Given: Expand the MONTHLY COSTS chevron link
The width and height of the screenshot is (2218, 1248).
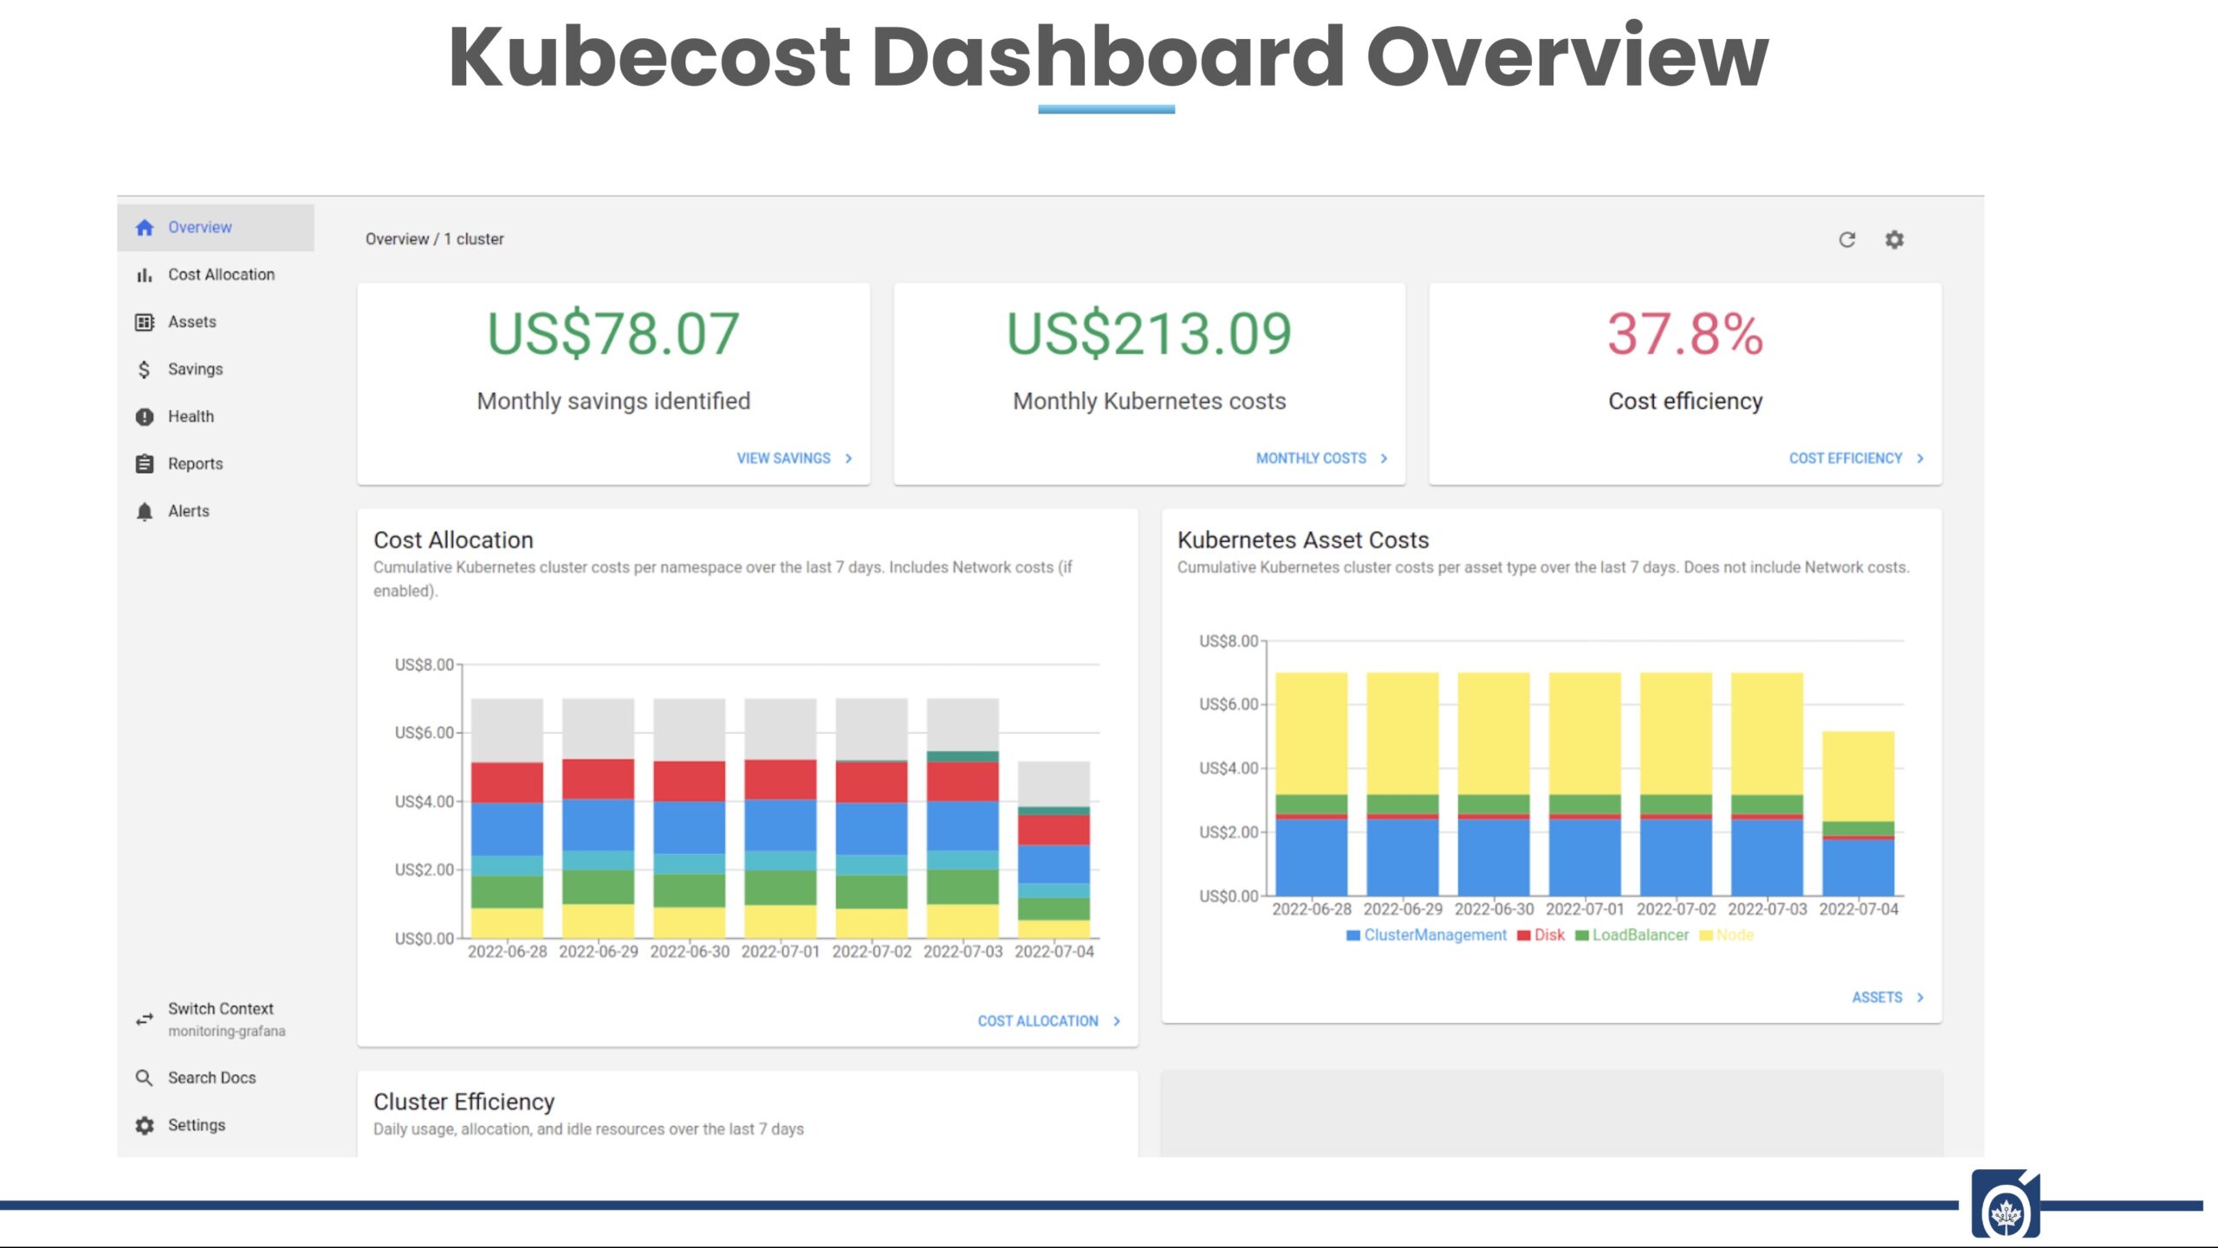Looking at the screenshot, I should click(1384, 458).
